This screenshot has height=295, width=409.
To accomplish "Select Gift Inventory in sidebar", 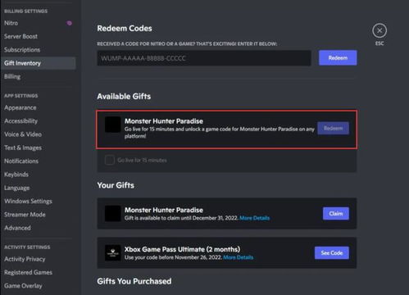I will pos(38,63).
